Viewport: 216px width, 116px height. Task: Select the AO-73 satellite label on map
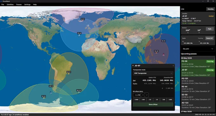click(x=51, y=86)
